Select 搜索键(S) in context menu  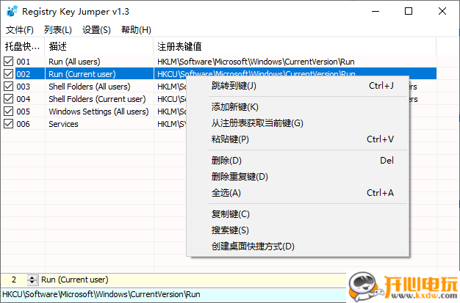[298, 230]
